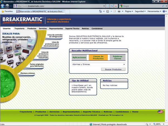Click the US flag language icon

coord(160,112)
